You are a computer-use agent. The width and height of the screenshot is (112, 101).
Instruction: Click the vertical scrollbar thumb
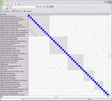point(110,56)
